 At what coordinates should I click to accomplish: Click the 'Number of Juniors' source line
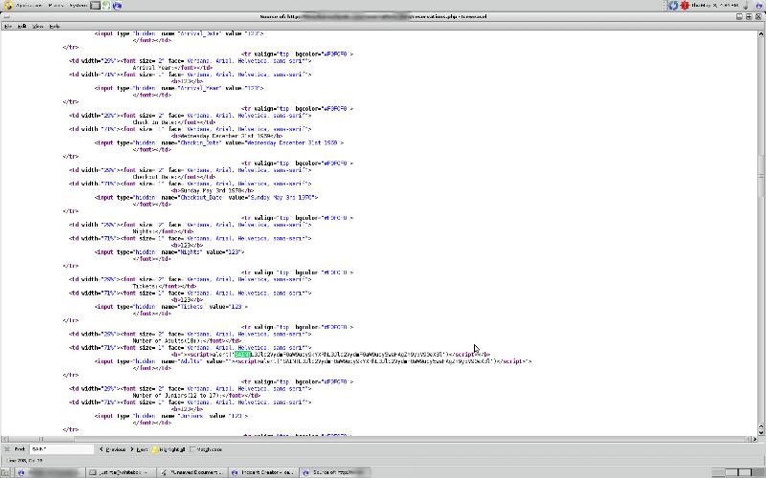[x=196, y=396]
